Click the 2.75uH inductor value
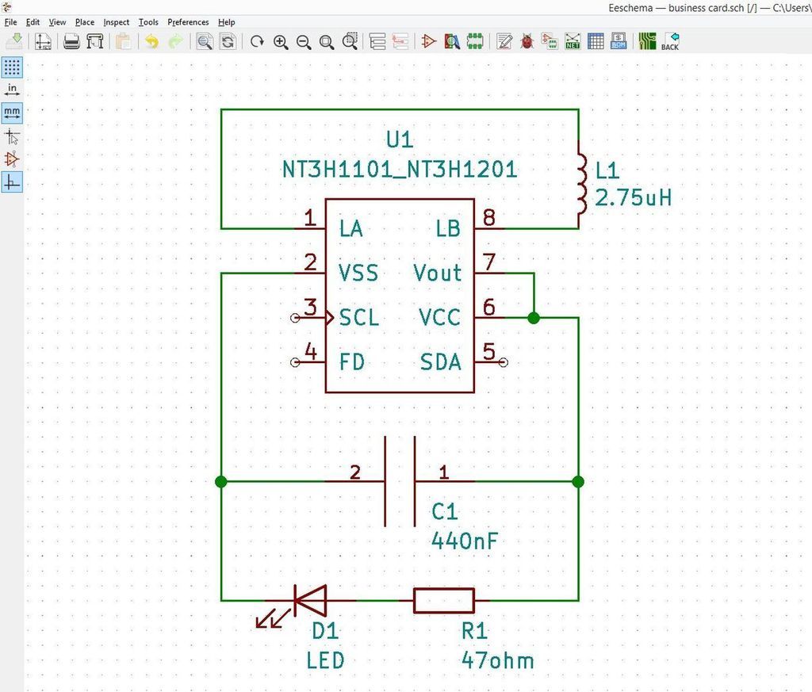The width and height of the screenshot is (812, 692). pos(633,197)
